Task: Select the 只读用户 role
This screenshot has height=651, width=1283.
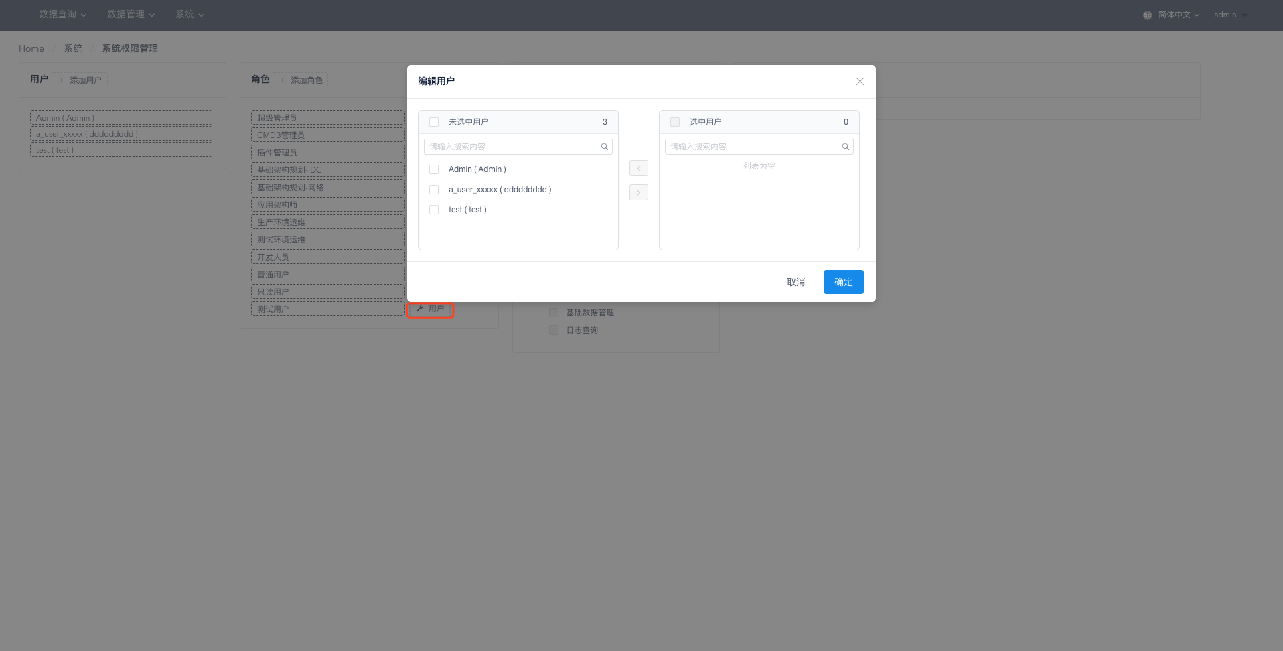Action: (328, 291)
